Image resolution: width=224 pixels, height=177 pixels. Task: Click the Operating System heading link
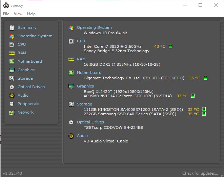click(94, 27)
